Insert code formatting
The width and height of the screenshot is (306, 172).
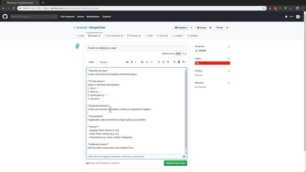pos(147,62)
